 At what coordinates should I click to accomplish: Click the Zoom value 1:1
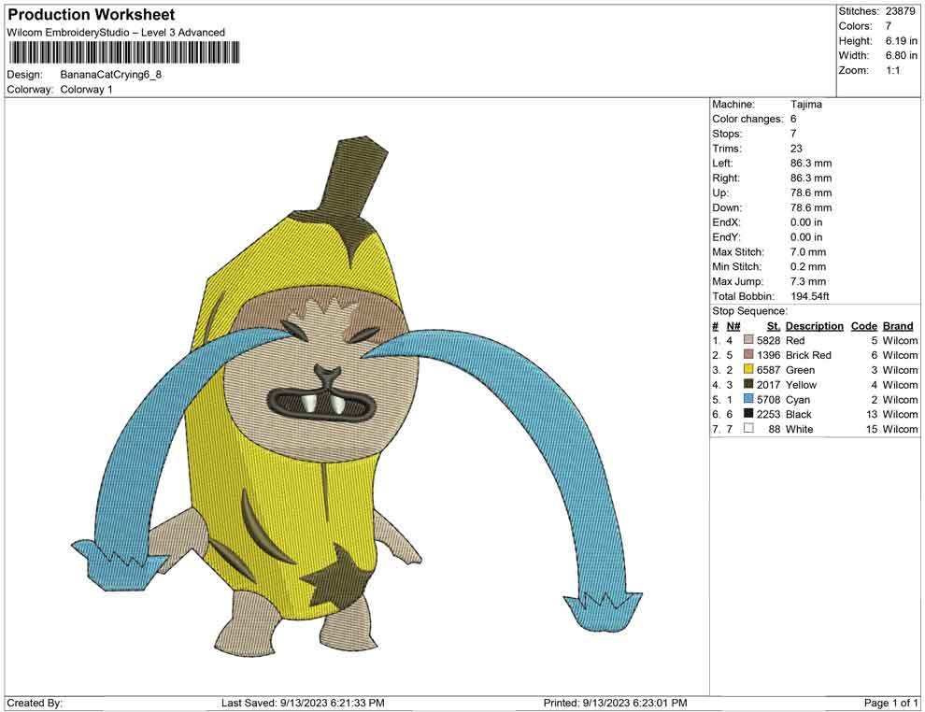892,70
